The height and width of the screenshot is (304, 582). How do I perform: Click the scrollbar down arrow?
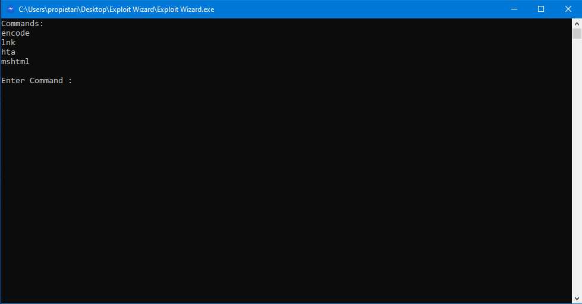[577, 299]
